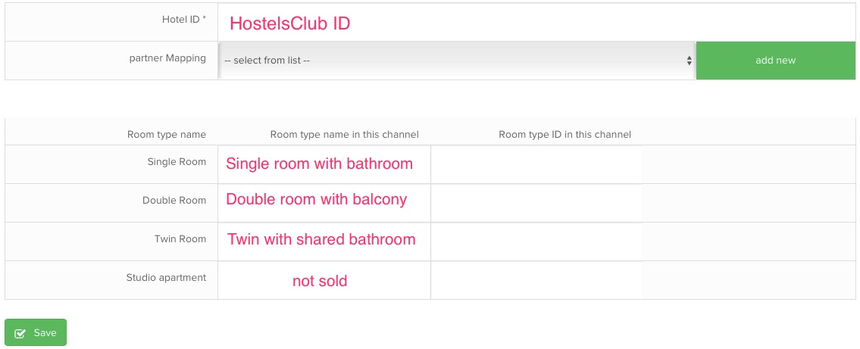Image resolution: width=860 pixels, height=349 pixels.
Task: Click Single Room channel name field
Action: click(324, 164)
